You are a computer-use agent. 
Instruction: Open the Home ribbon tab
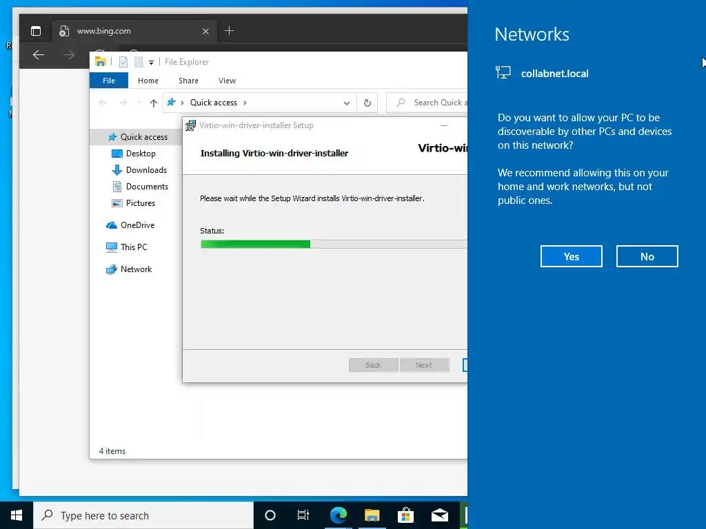[148, 81]
